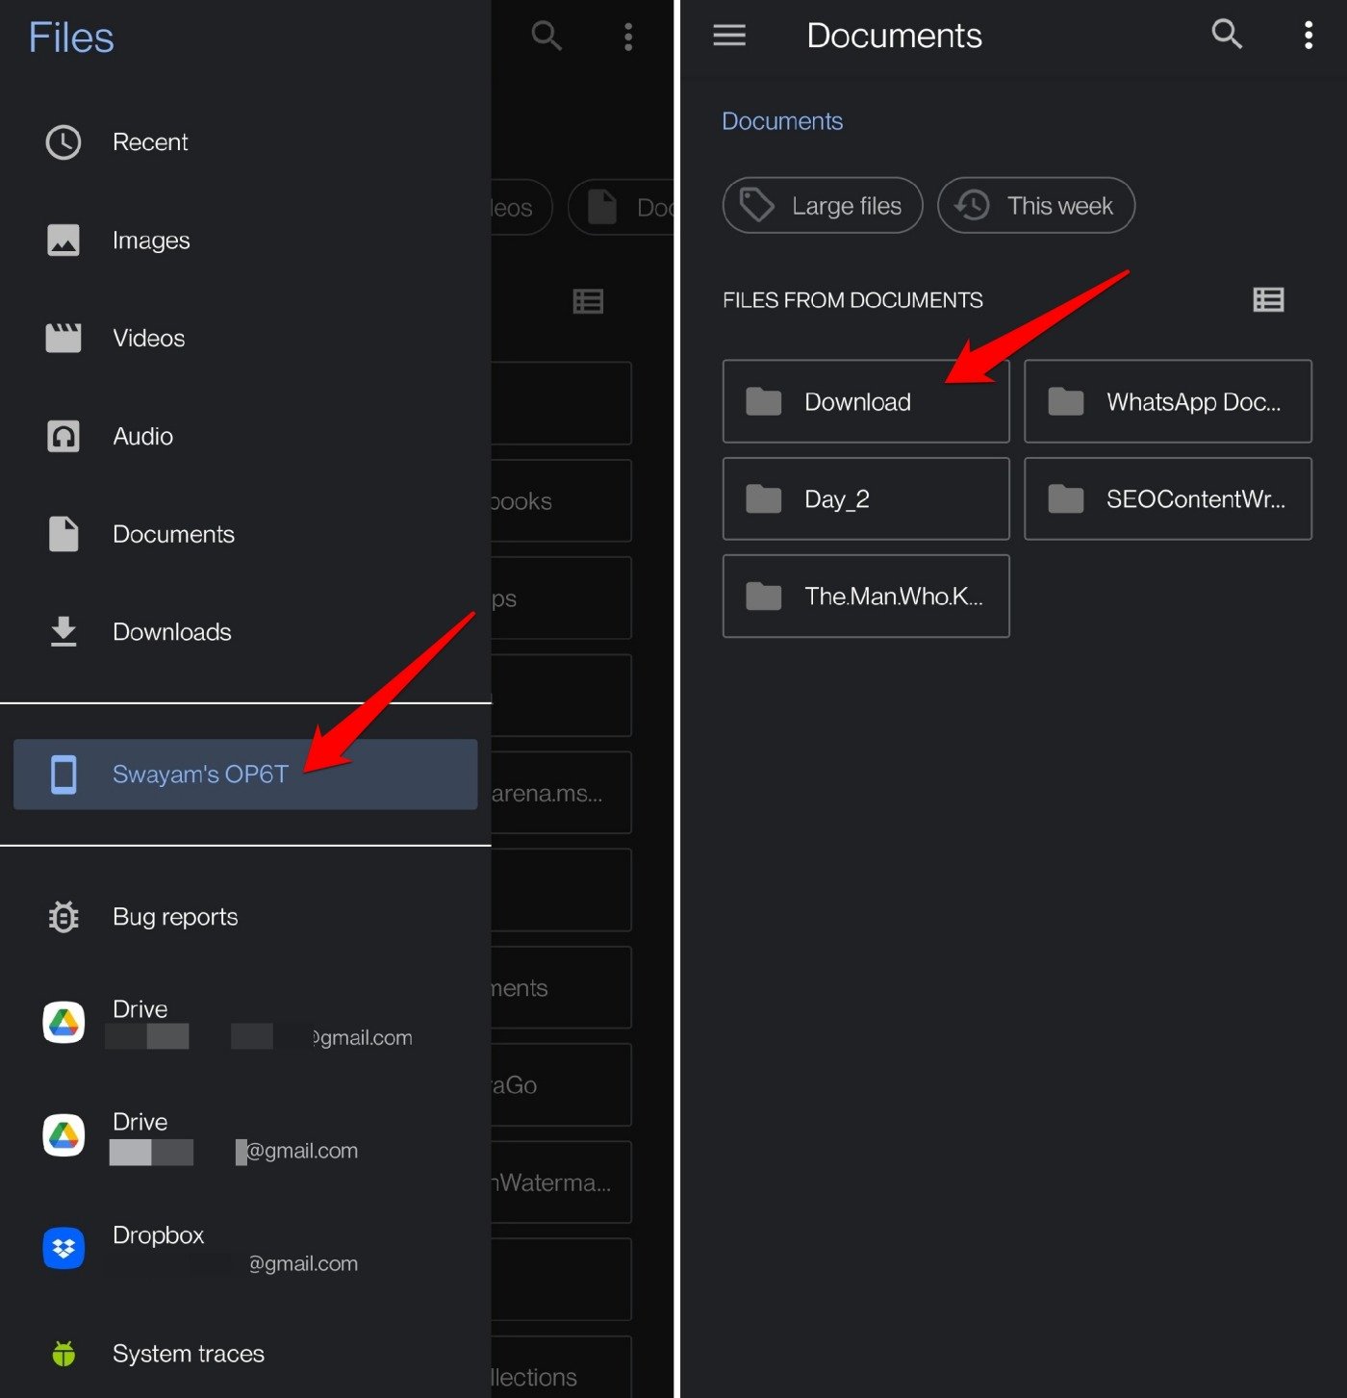Click the search icon in Documents header
The image size is (1347, 1398).
point(1226,35)
